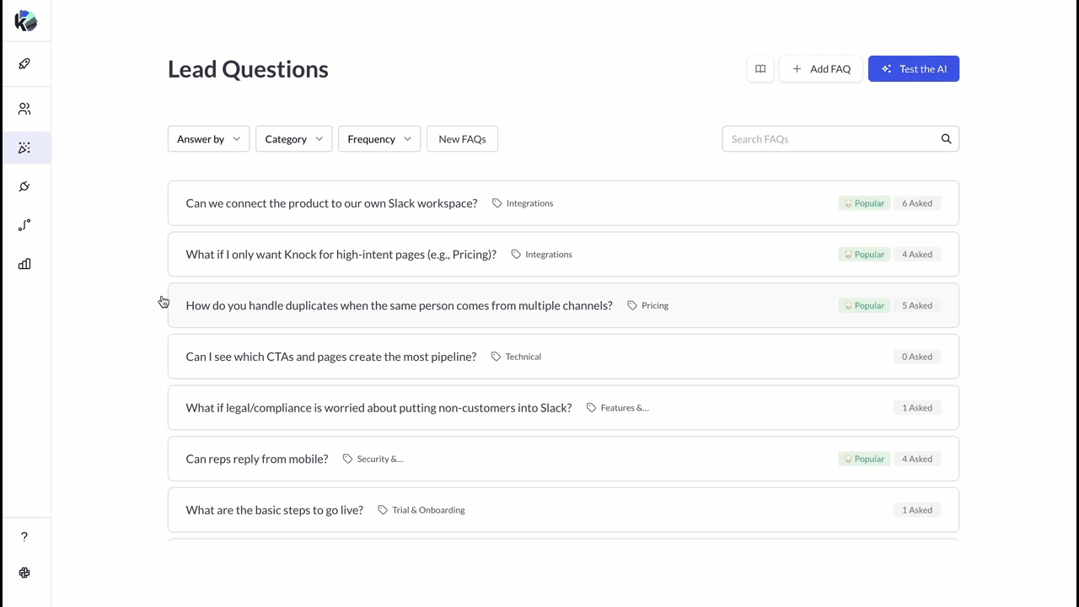This screenshot has width=1079, height=607.
Task: Click the Knock logo at top left
Action: pyautogui.click(x=25, y=22)
